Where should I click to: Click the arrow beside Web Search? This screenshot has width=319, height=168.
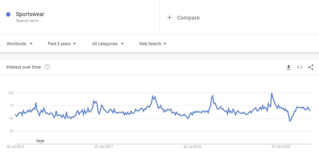point(165,44)
